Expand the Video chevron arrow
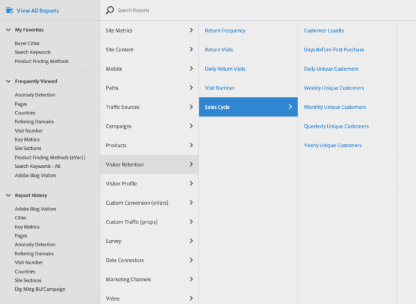The height and width of the screenshot is (304, 416). [191, 298]
